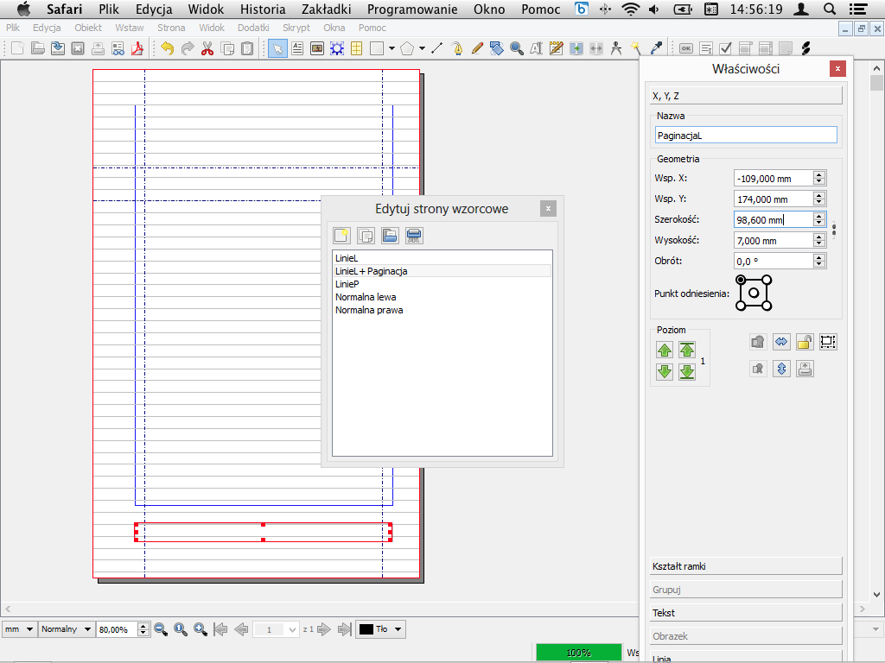The height and width of the screenshot is (663, 885).
Task: Select the Zoom magnifier tool
Action: click(x=517, y=48)
